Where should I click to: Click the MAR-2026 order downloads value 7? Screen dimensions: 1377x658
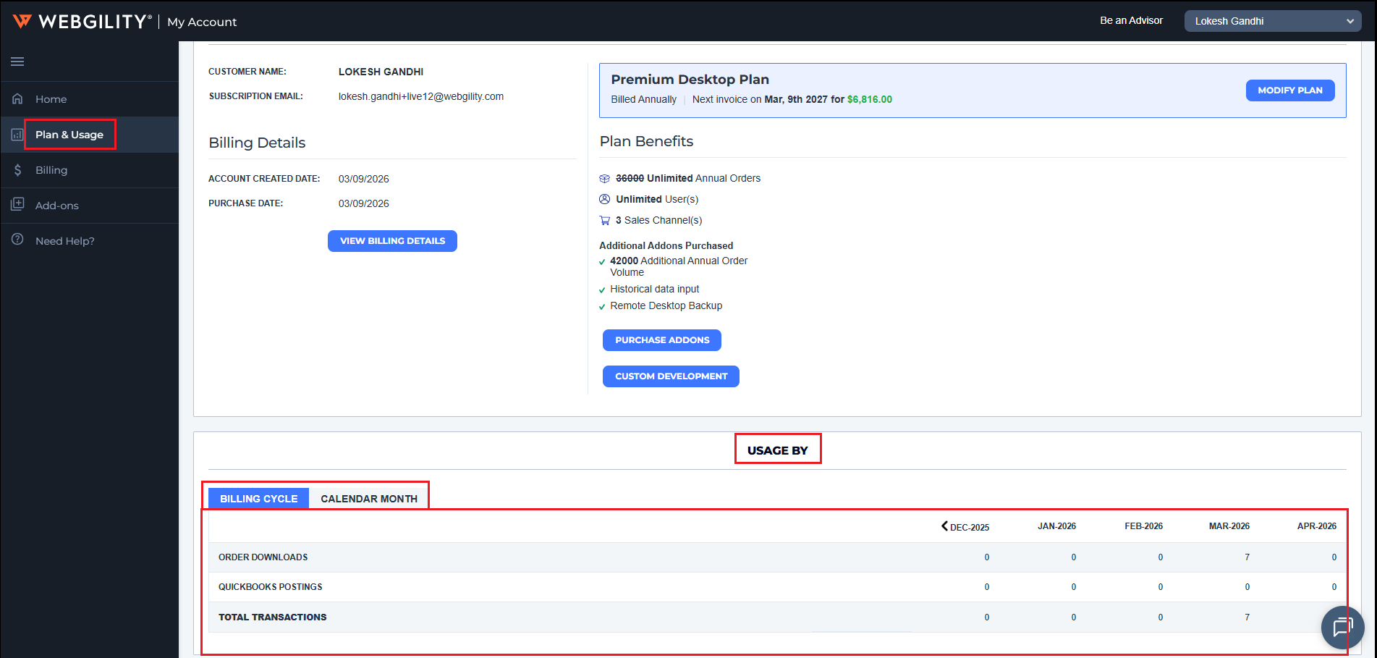point(1247,557)
